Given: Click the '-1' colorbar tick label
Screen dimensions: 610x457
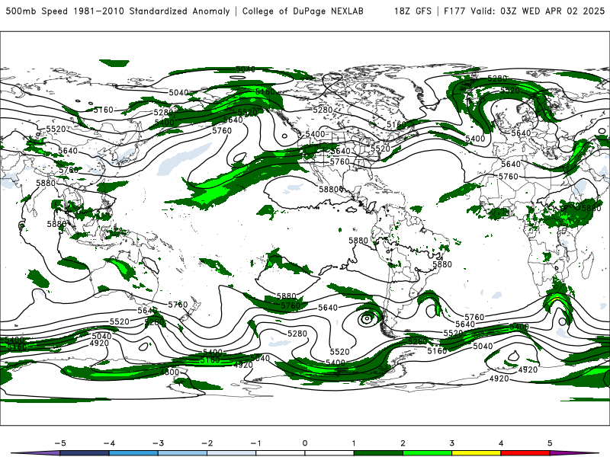Looking at the screenshot, I should (255, 443).
